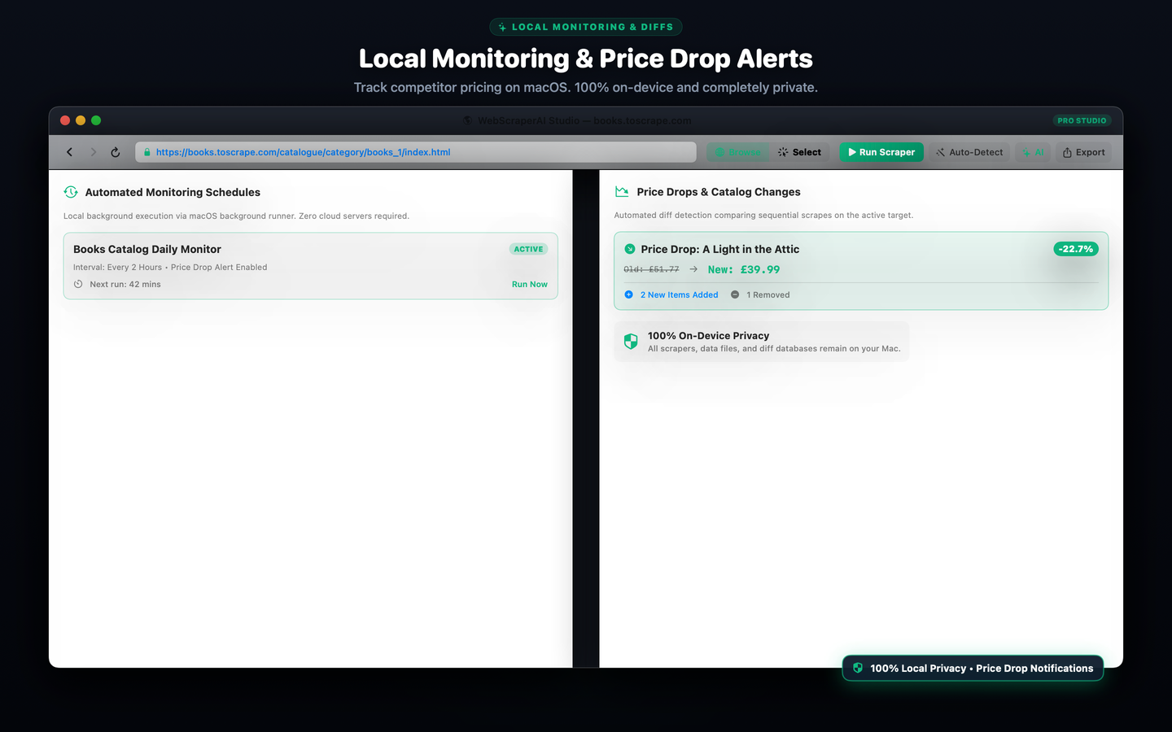Image resolution: width=1172 pixels, height=732 pixels.
Task: Select 'Books Catalog Daily Monitor' title
Action: (x=147, y=249)
